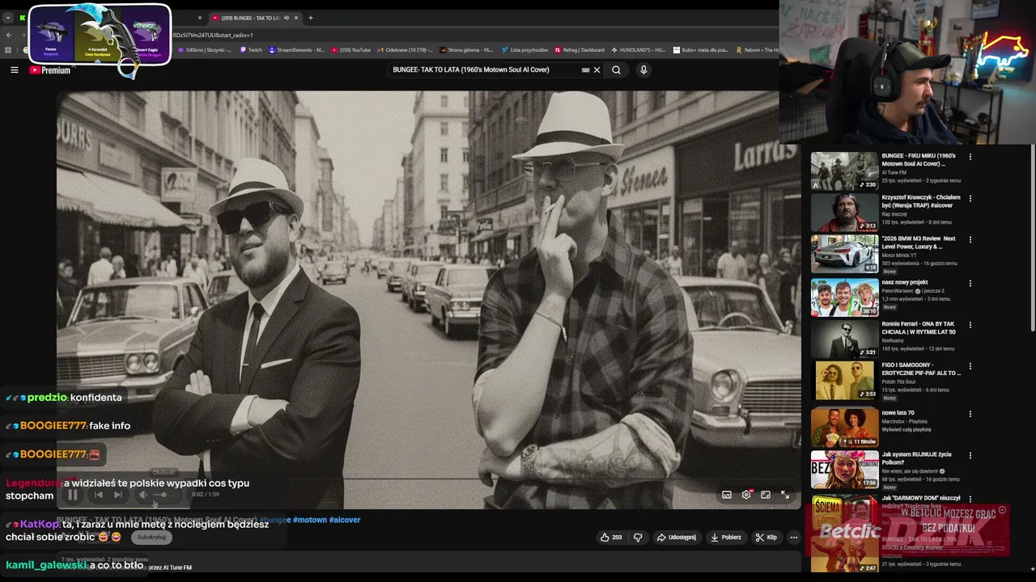Open the G4Skins bookmark
This screenshot has width=1036, height=582.
tap(205, 50)
